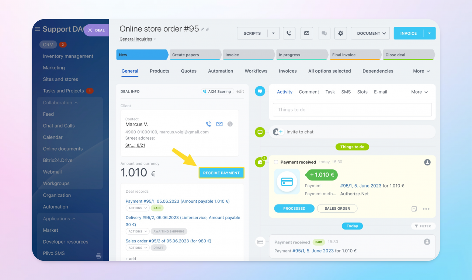This screenshot has width=472, height=280.
Task: Tick the Payment received checkbox
Action: click(x=276, y=162)
